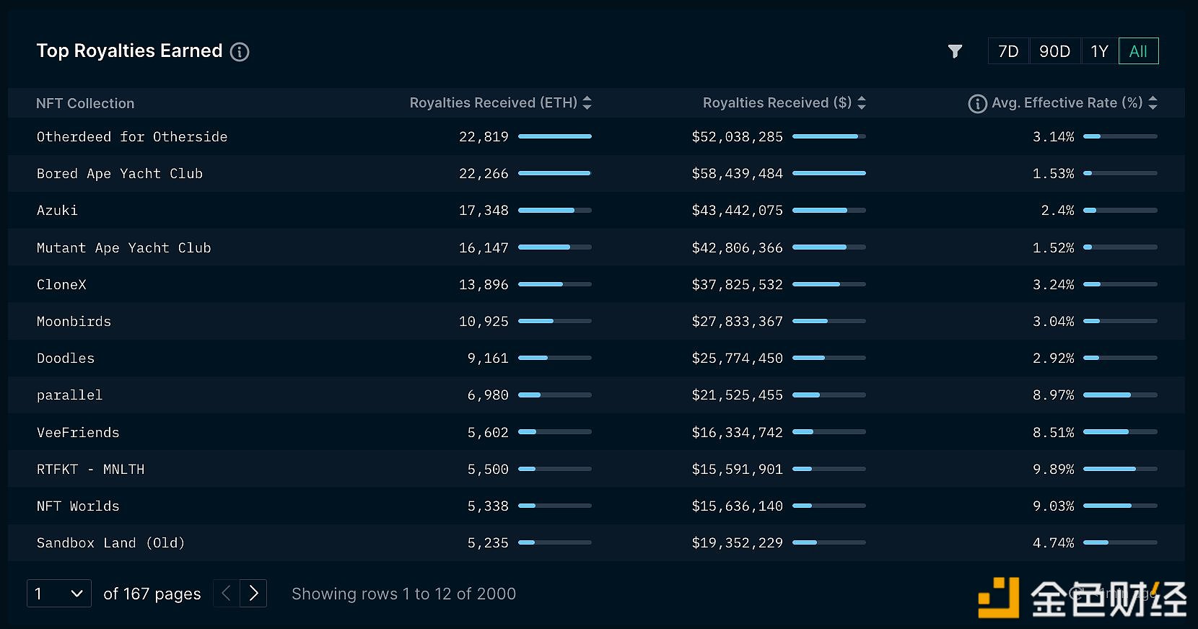
Task: Click the NFT Collection column header
Action: pyautogui.click(x=85, y=104)
